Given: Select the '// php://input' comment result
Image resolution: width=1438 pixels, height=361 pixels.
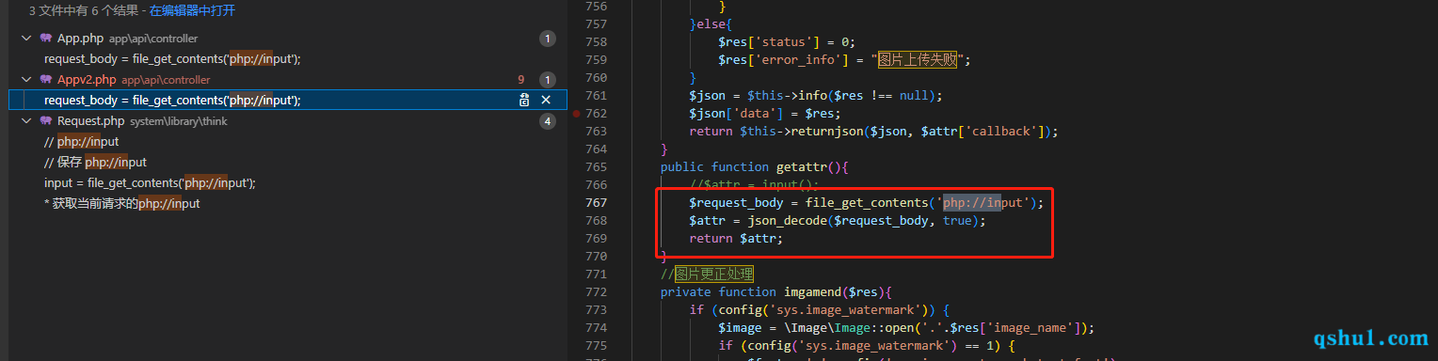Looking at the screenshot, I should point(82,142).
